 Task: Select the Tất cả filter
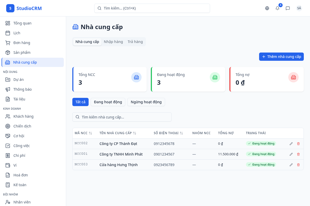80,102
